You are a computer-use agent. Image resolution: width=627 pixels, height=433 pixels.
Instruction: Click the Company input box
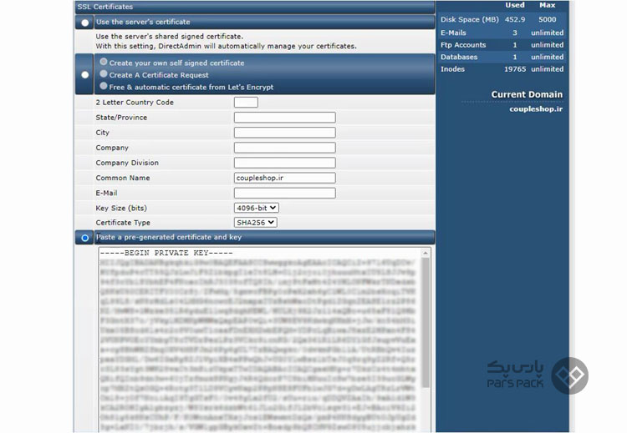[x=285, y=148]
